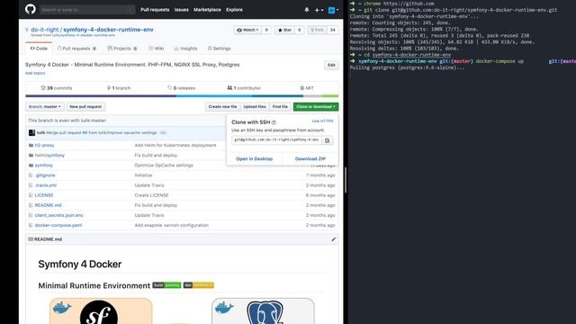The image size is (576, 324).
Task: Open the 1 contributor link
Action: tap(244, 88)
